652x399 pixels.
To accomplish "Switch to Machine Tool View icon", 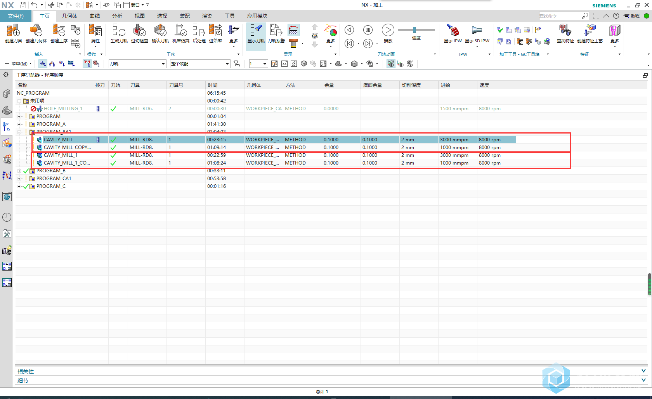I will click(52, 64).
